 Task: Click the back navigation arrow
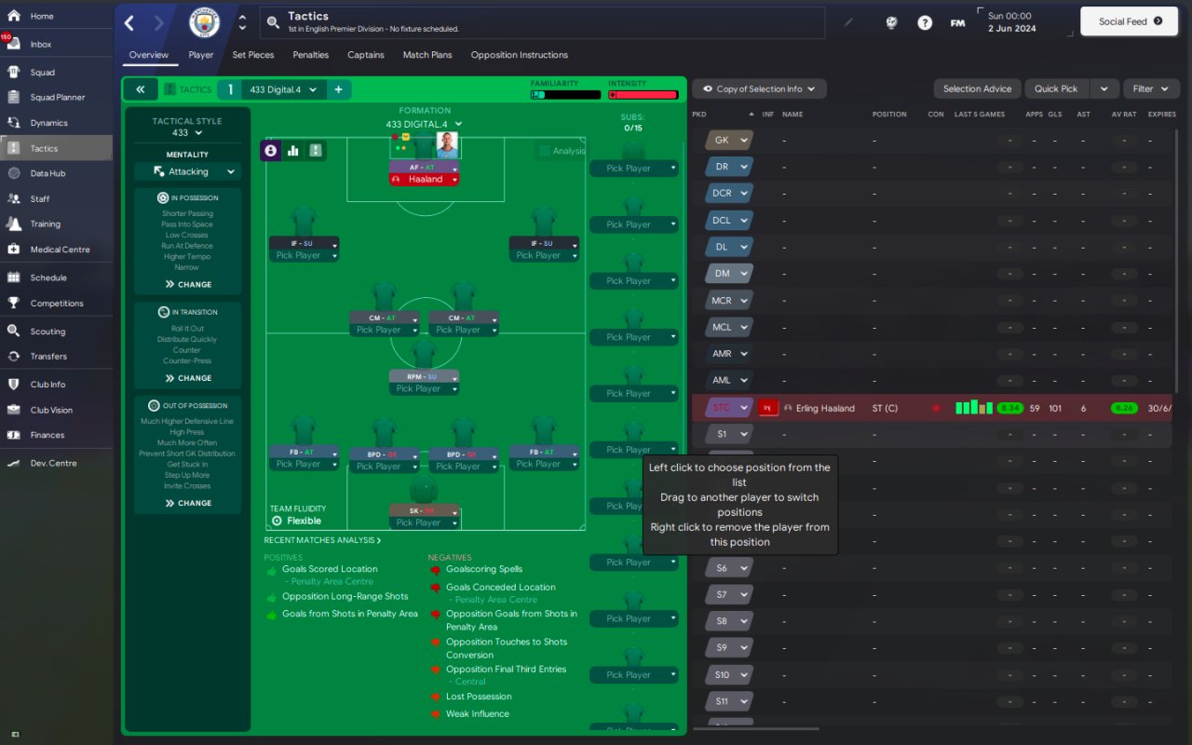(x=129, y=23)
